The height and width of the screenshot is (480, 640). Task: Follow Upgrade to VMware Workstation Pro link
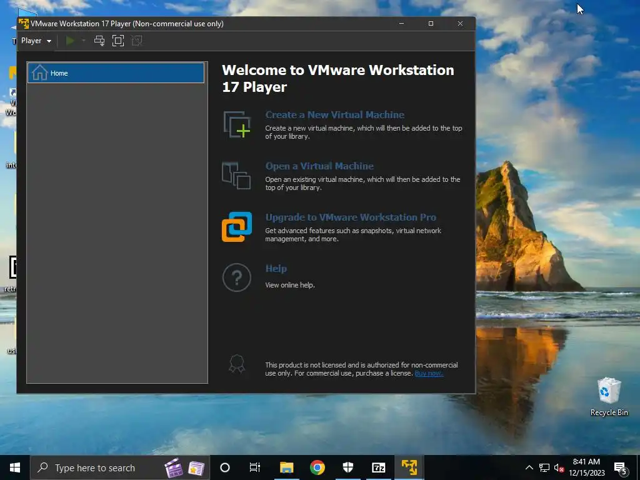(x=351, y=217)
